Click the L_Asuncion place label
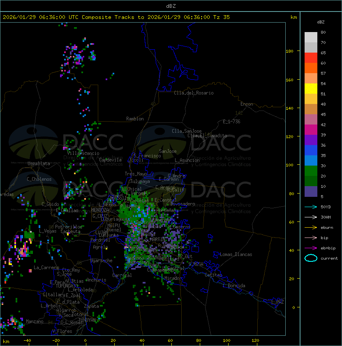Screen dimensions: 342x346 pyautogui.click(x=187, y=160)
